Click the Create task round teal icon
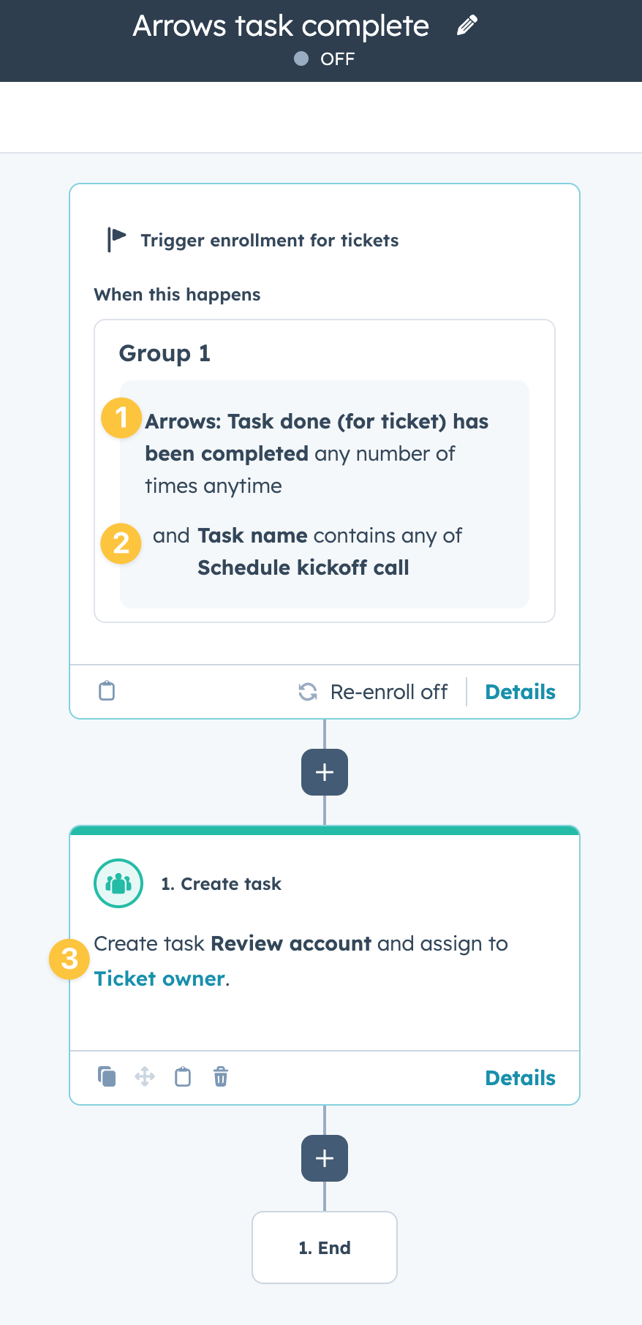Image resolution: width=642 pixels, height=1325 pixels. (118, 883)
